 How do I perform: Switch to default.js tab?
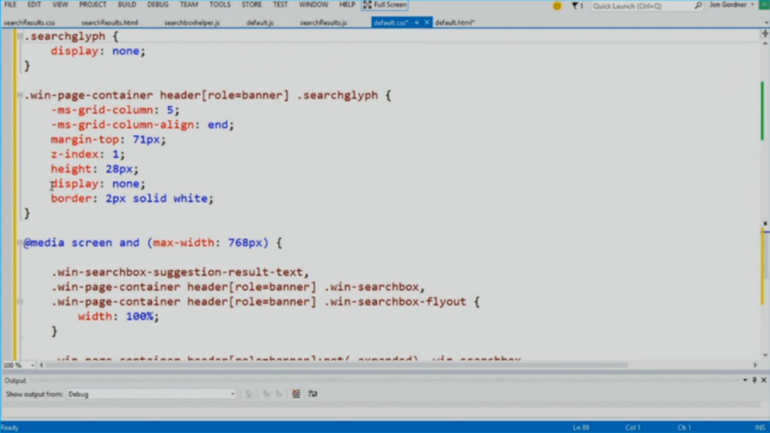pyautogui.click(x=259, y=23)
